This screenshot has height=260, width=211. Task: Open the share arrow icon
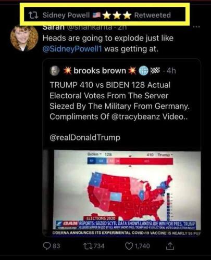(x=170, y=246)
